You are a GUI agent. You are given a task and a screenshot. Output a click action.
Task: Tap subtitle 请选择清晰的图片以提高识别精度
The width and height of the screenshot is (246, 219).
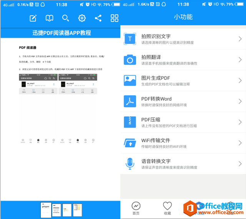[168, 43]
